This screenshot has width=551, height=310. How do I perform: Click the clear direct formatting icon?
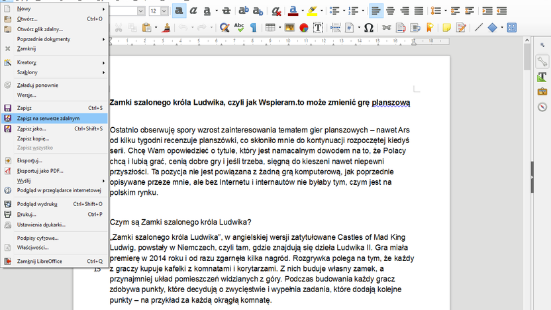pyautogui.click(x=277, y=11)
